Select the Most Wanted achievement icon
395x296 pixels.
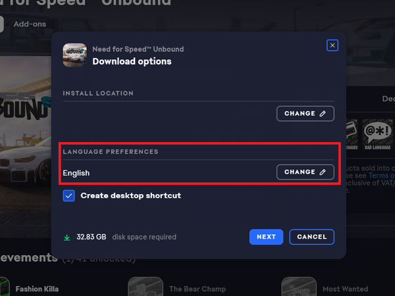(298, 287)
